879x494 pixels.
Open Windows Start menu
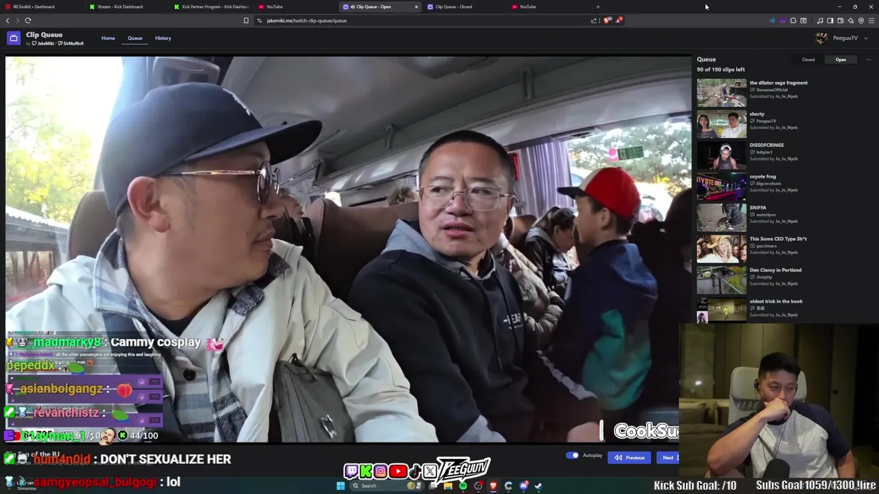point(341,486)
